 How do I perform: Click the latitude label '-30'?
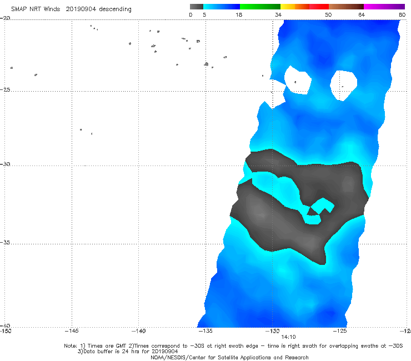click(5, 164)
